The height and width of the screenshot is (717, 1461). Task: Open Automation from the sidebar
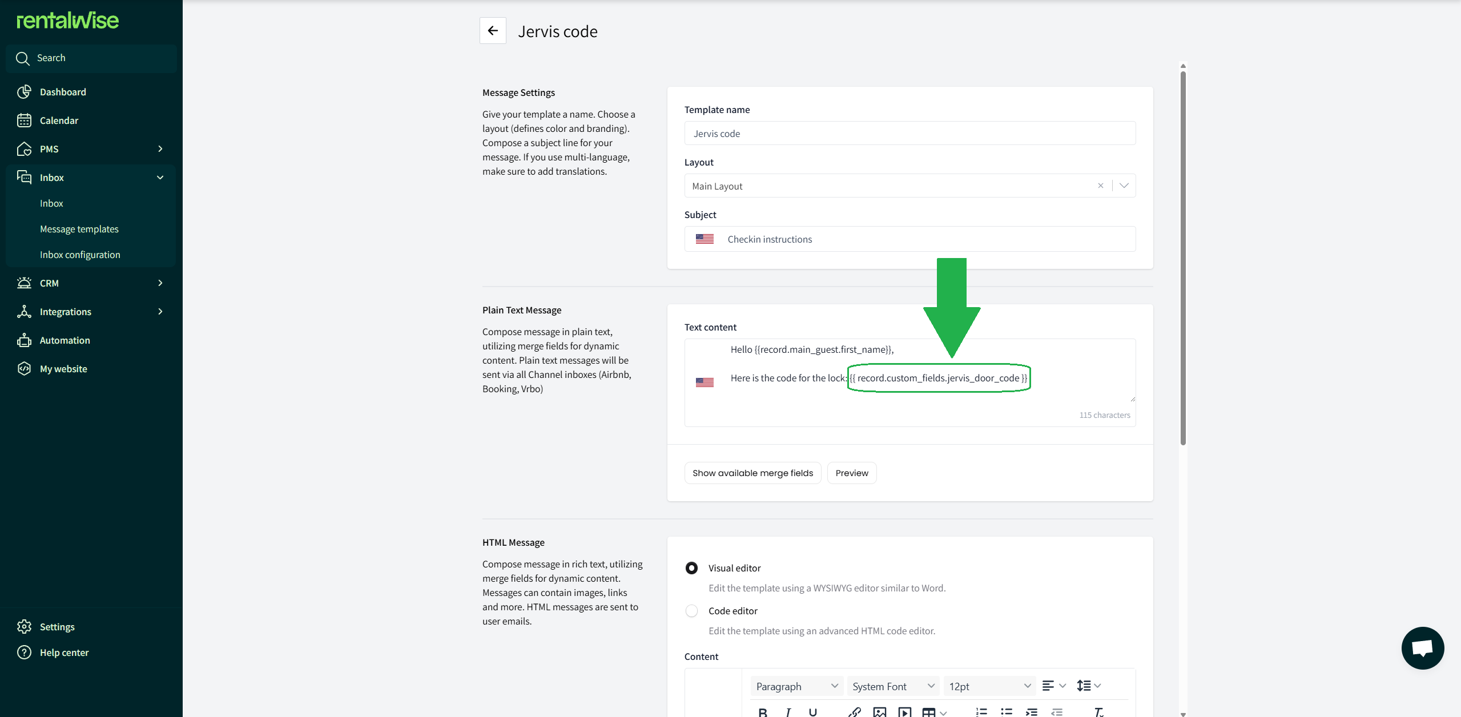click(x=65, y=340)
